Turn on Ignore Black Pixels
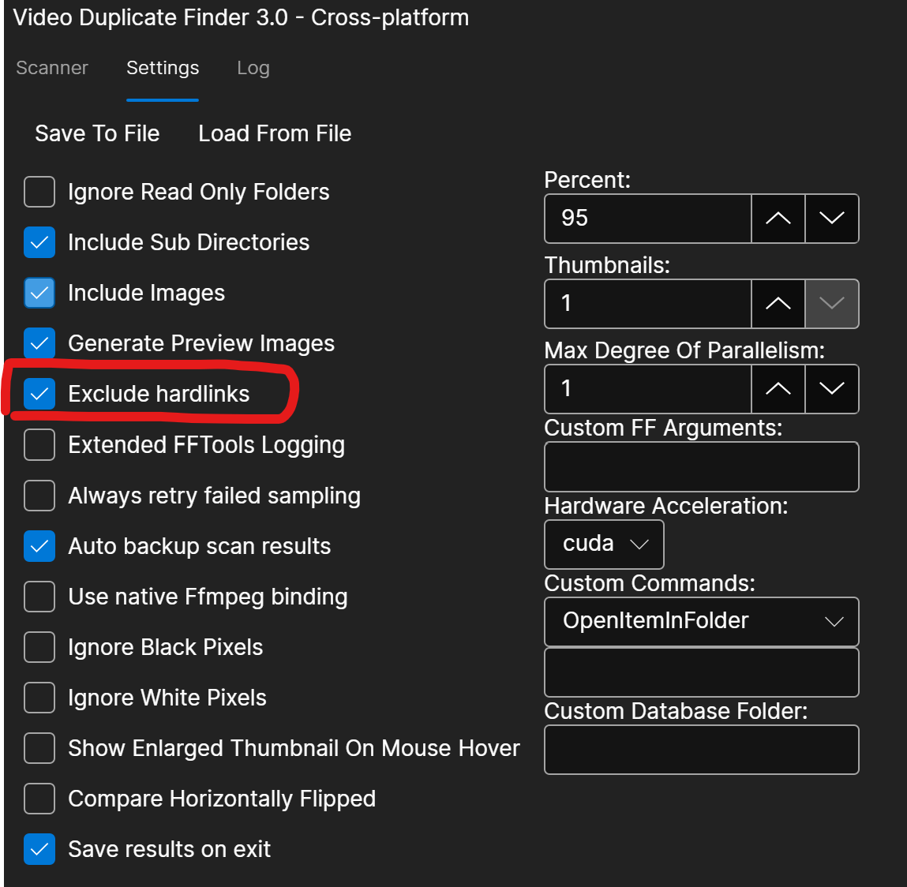 click(x=39, y=647)
